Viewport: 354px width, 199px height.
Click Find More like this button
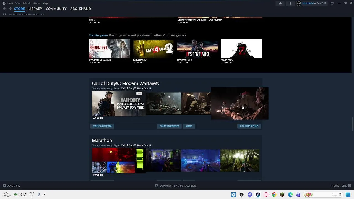point(249,126)
